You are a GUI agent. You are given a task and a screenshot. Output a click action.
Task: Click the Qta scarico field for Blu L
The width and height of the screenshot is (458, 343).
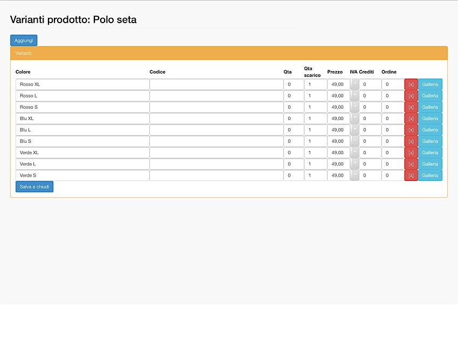pos(315,130)
